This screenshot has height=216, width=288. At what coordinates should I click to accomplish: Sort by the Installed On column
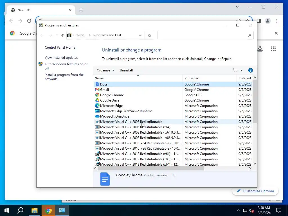point(245,78)
